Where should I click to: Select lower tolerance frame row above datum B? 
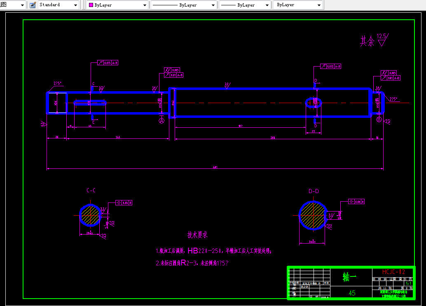tap(391, 78)
